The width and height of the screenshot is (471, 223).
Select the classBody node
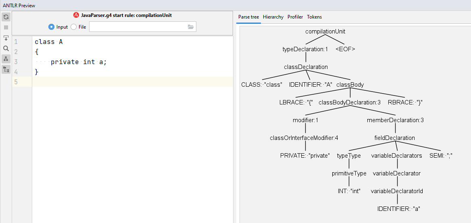350,85
